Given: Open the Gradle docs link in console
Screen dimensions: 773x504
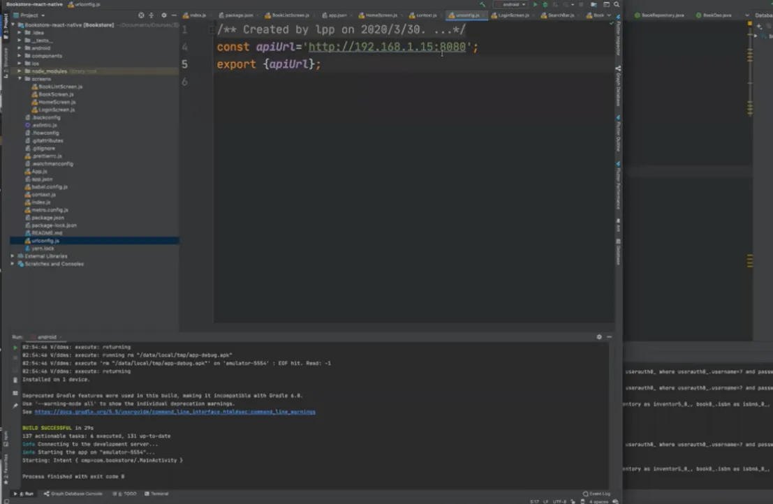Looking at the screenshot, I should [175, 412].
